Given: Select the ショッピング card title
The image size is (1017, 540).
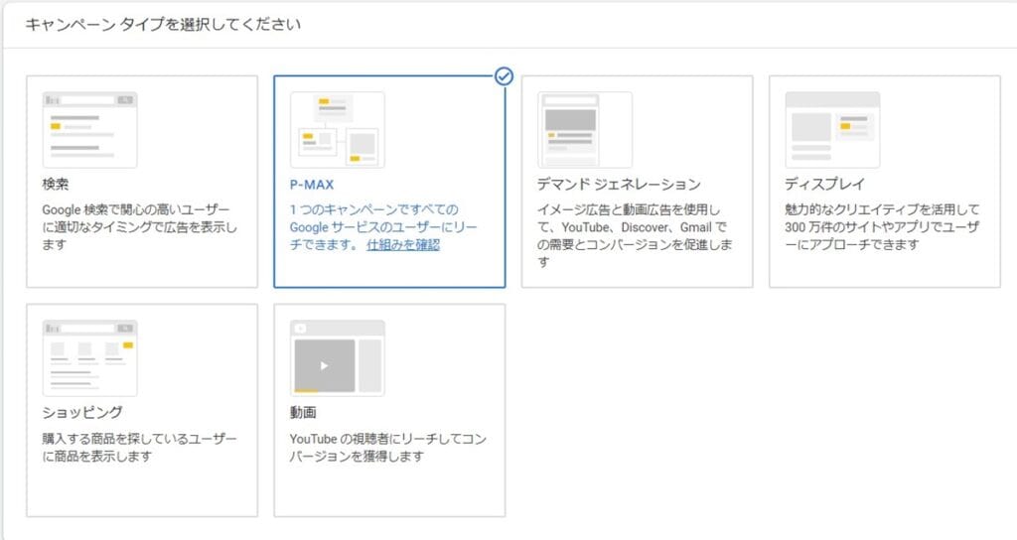Looking at the screenshot, I should click(x=82, y=412).
